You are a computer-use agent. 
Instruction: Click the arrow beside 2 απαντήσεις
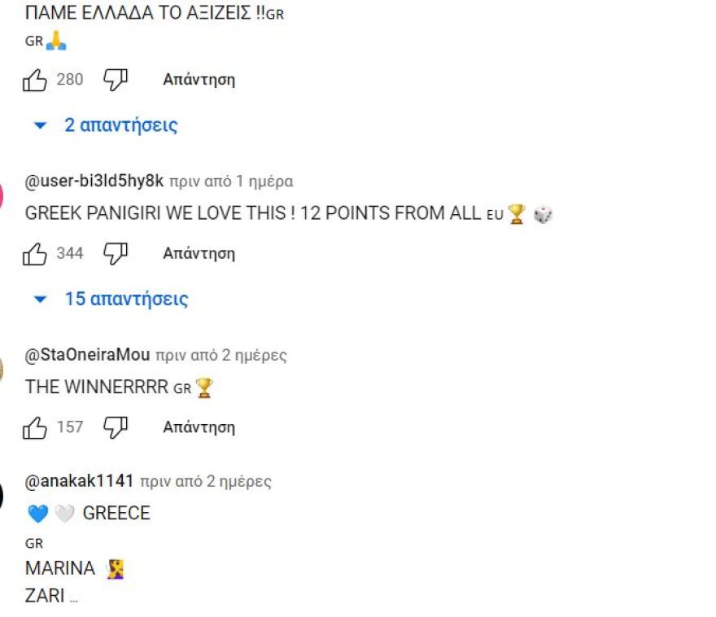tap(40, 125)
